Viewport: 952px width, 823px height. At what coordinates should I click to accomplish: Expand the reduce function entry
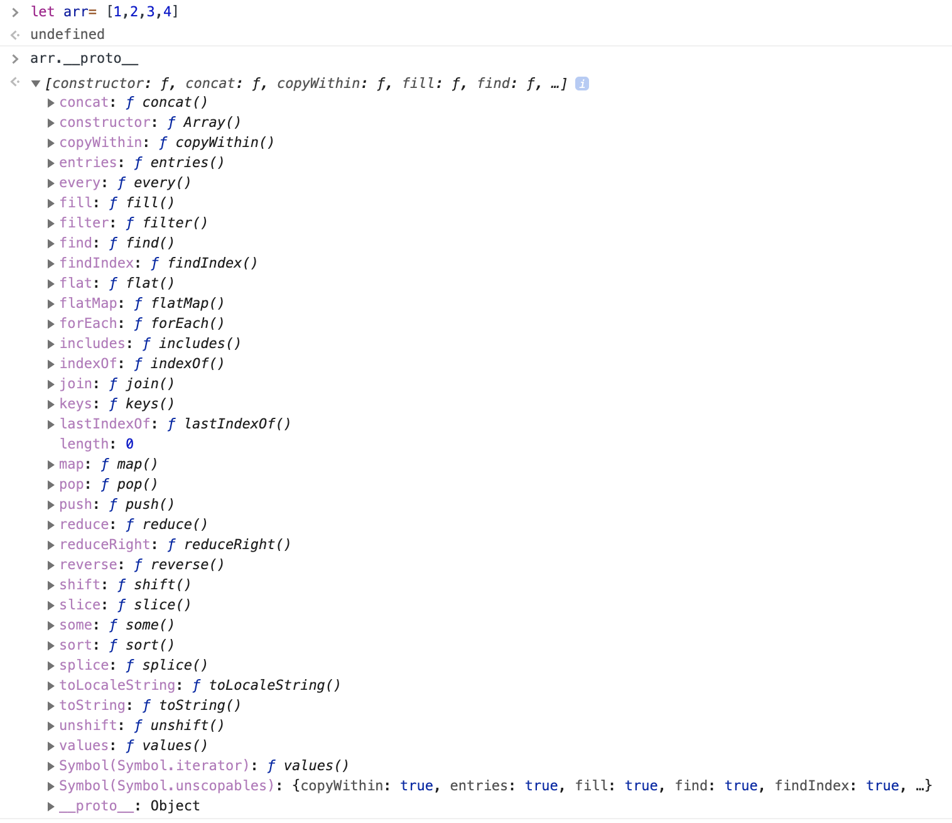tap(51, 524)
